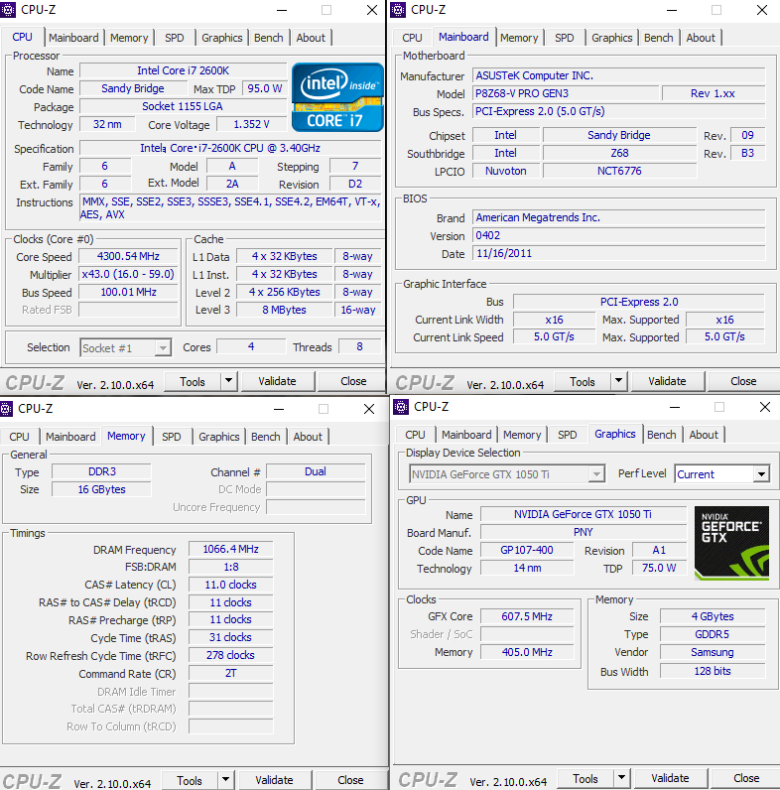Minimize the Graphics CPU-Z window

[675, 407]
